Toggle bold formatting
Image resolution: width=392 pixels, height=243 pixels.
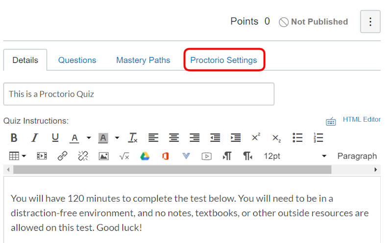coord(14,138)
